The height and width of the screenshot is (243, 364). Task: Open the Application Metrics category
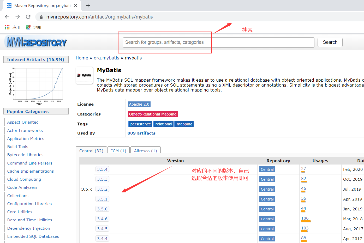click(26, 139)
